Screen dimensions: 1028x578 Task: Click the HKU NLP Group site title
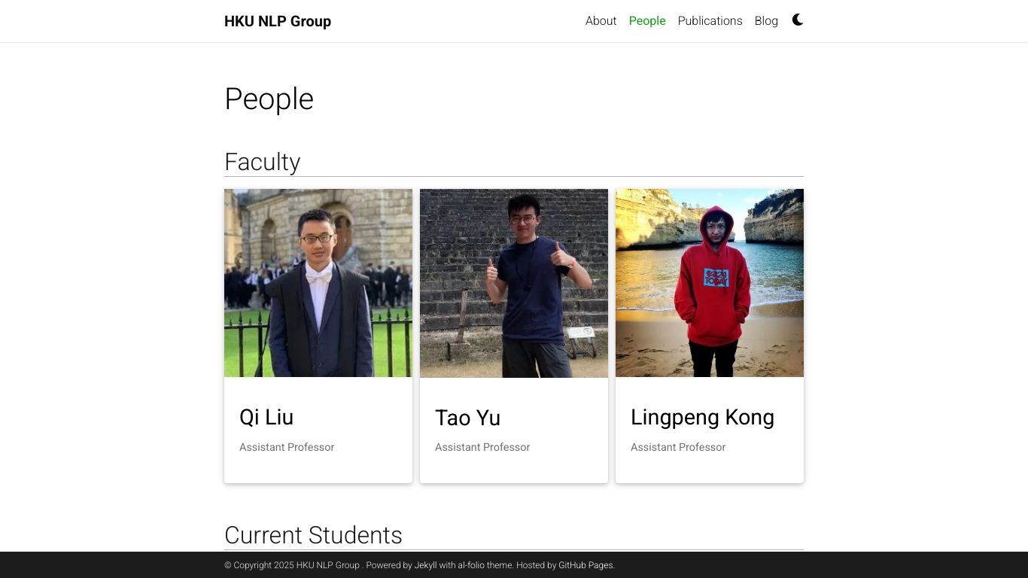click(278, 21)
